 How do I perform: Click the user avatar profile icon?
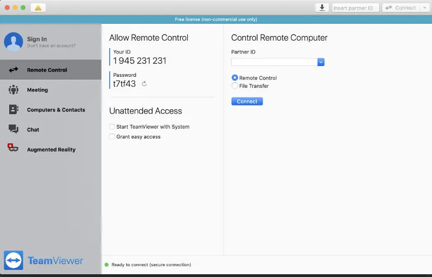pyautogui.click(x=13, y=42)
